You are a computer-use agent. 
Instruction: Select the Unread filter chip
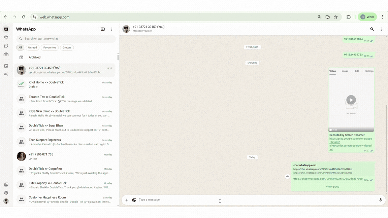click(33, 47)
